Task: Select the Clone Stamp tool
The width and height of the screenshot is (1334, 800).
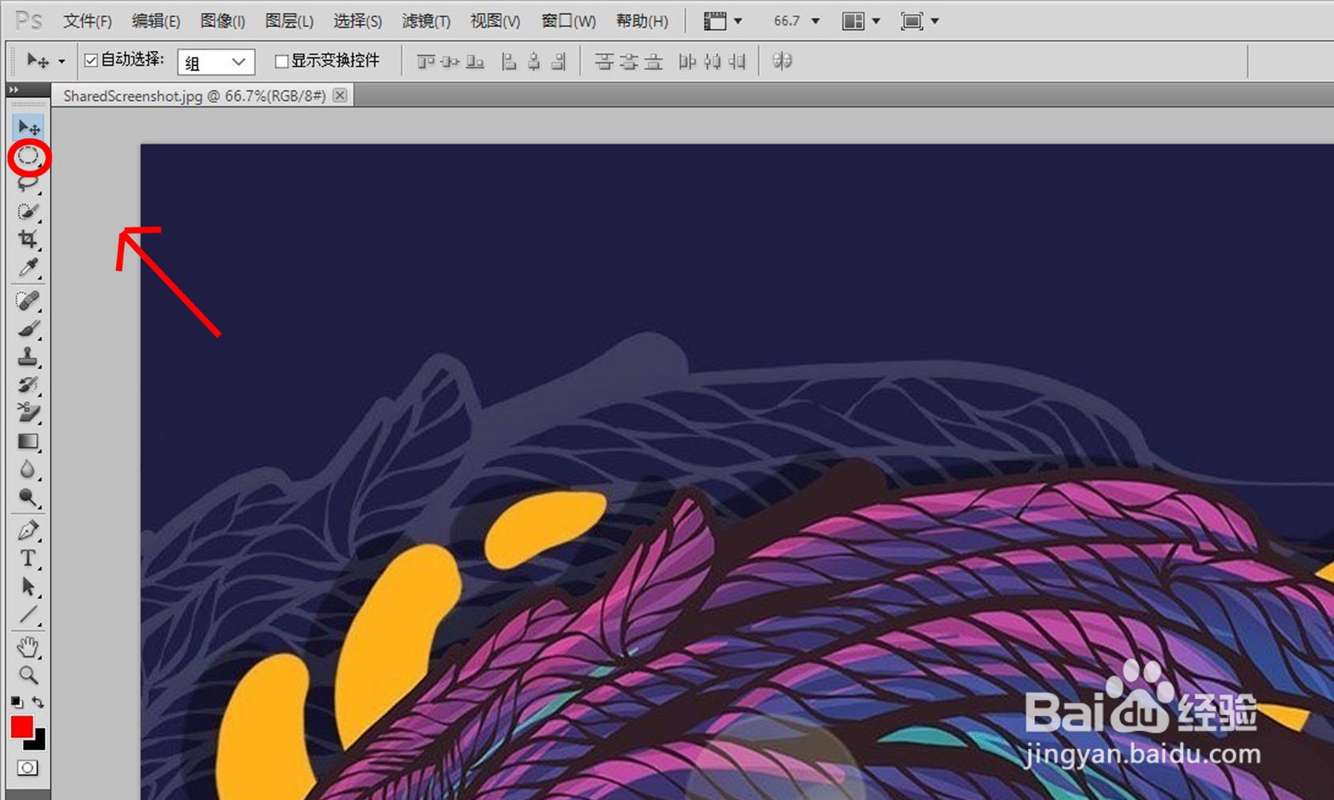Action: click(28, 357)
